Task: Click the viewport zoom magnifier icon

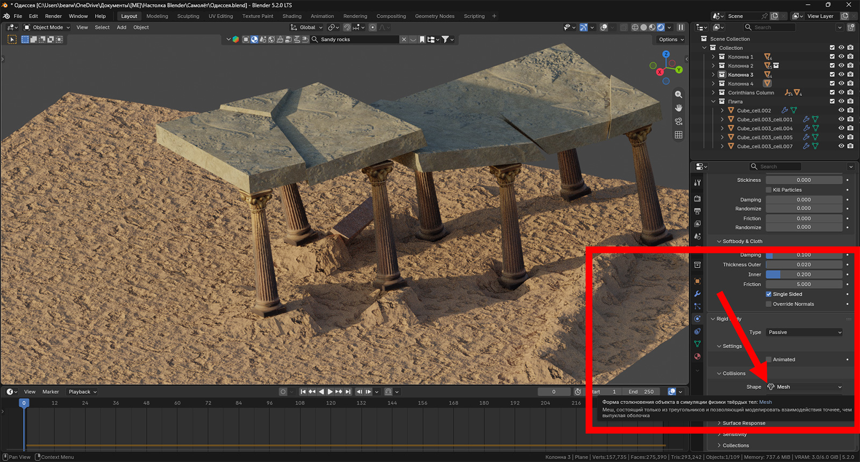Action: (x=679, y=94)
